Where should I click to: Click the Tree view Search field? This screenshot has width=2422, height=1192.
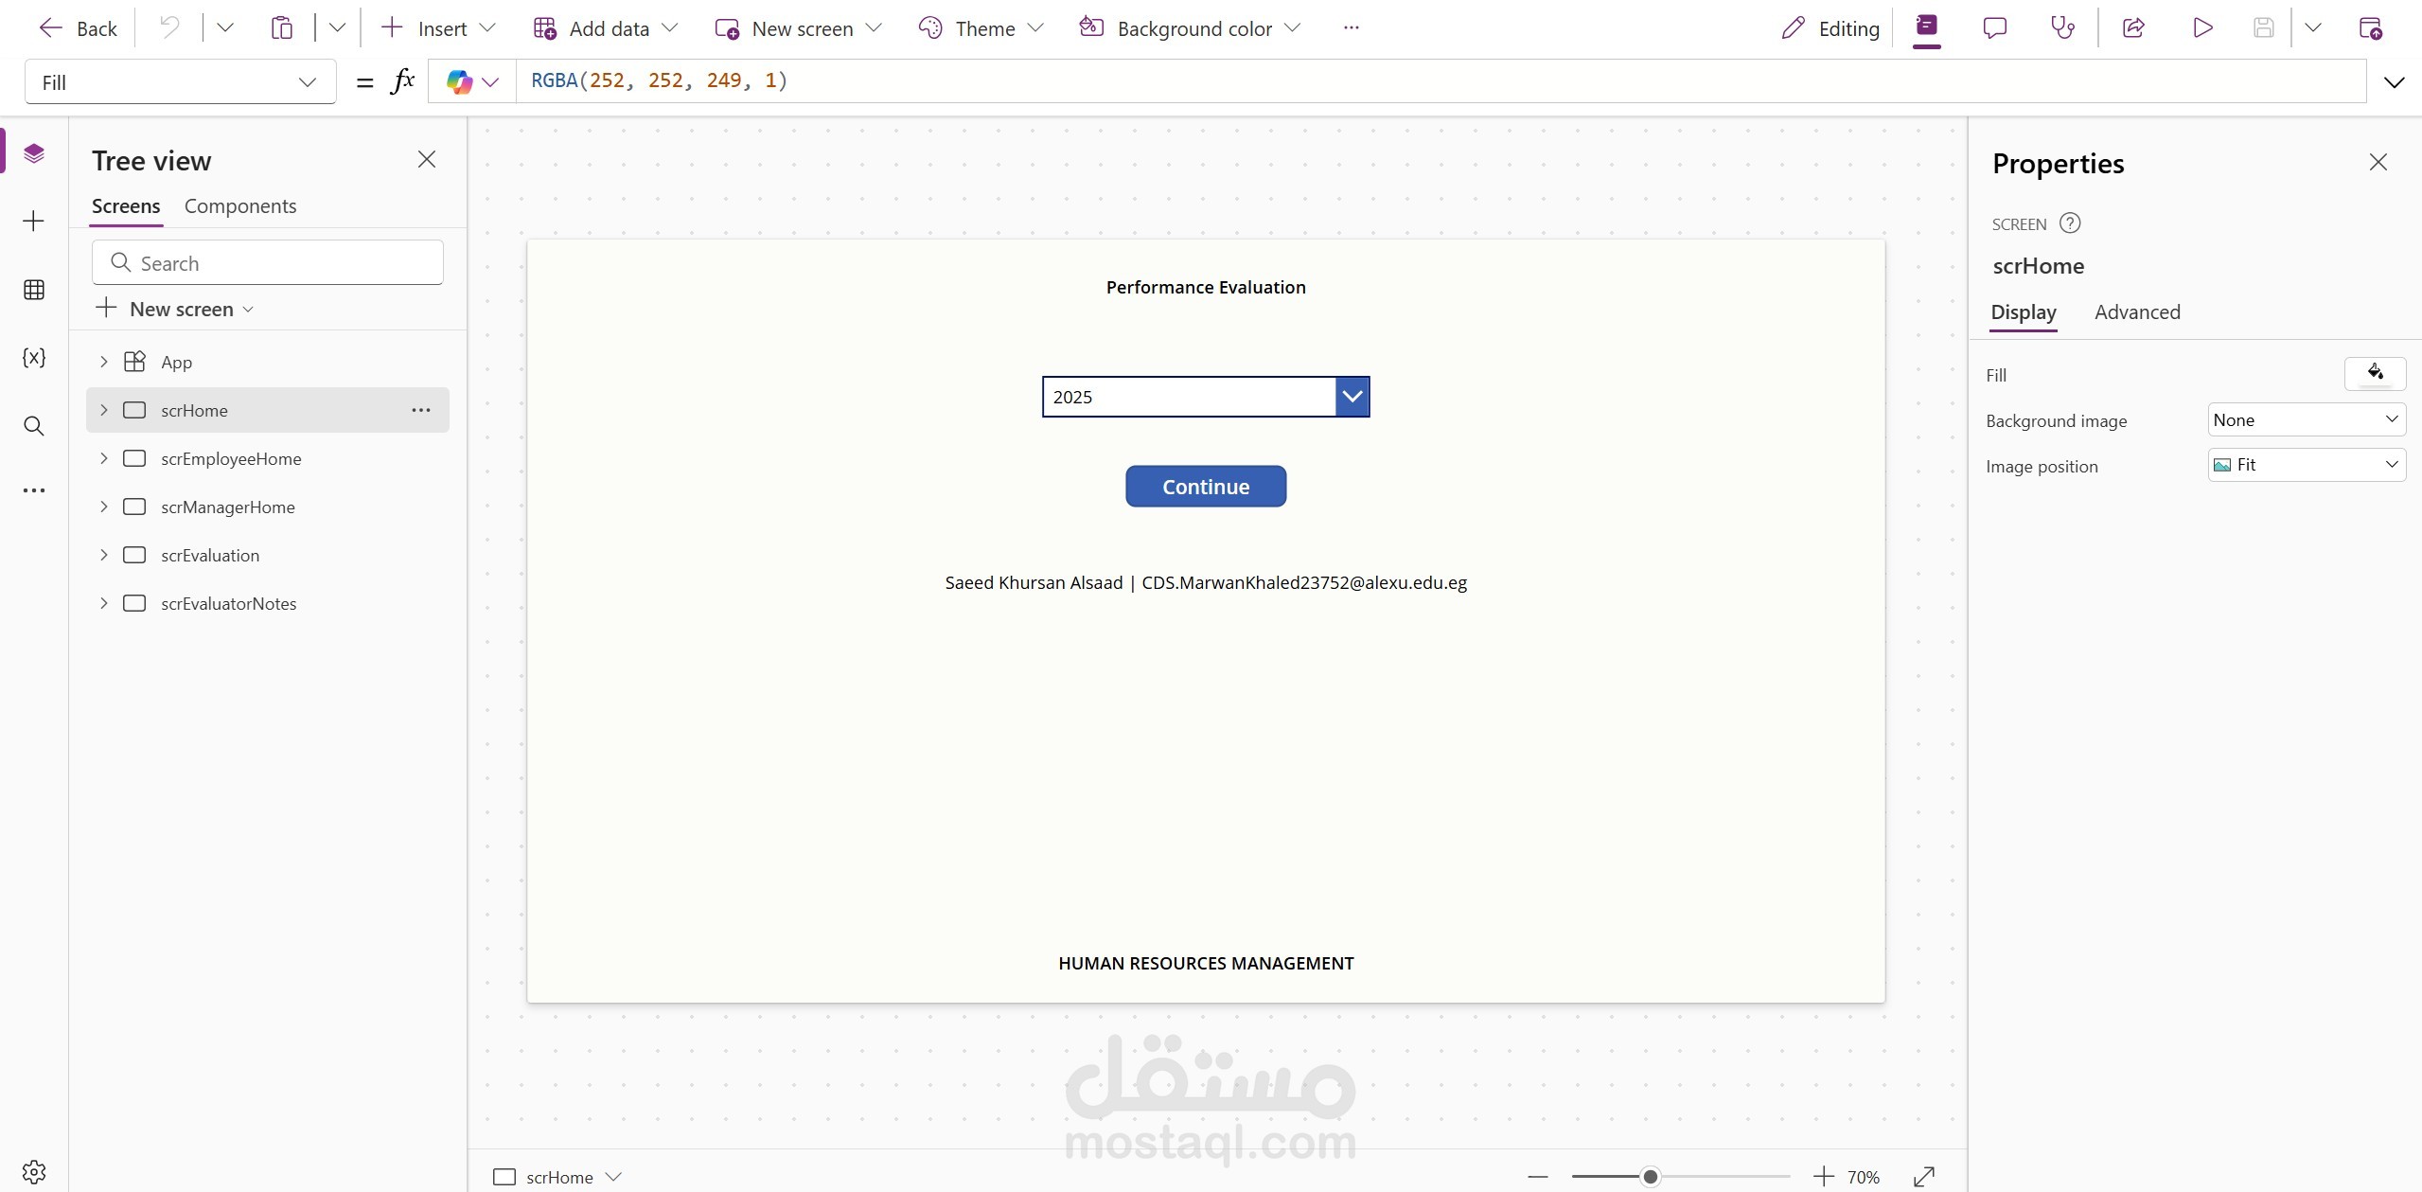click(x=268, y=263)
